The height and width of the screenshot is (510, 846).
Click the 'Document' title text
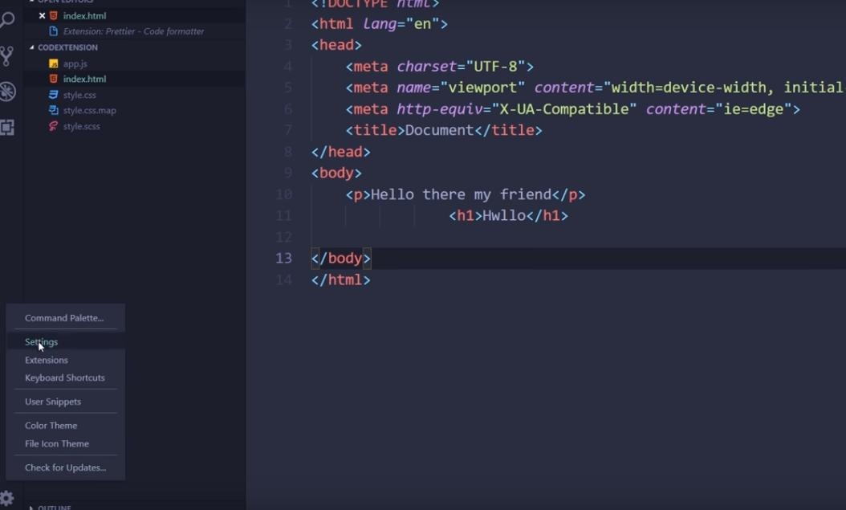(x=439, y=130)
